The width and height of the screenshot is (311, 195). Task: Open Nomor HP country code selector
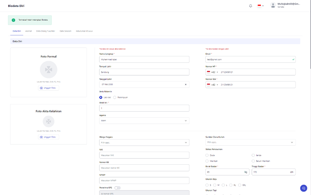212,72
